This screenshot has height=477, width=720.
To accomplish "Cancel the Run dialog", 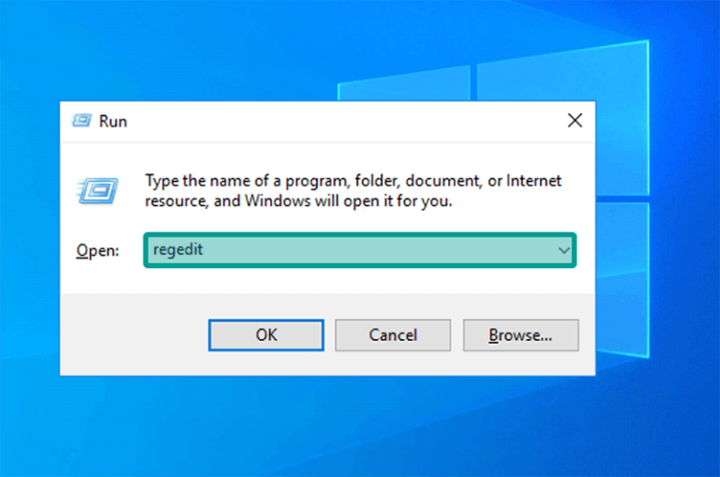I will tap(393, 335).
